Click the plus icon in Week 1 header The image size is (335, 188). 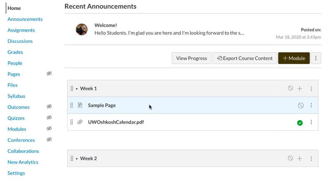(300, 89)
